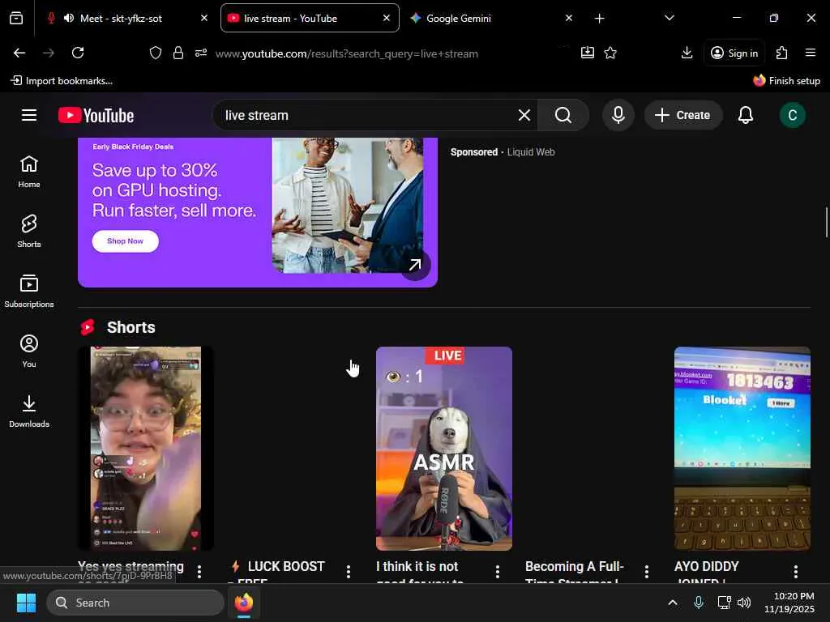Open site permissions icon in address bar
Viewport: 830px width, 622px height.
201,53
